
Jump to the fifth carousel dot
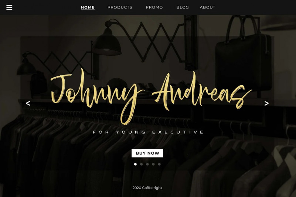pos(159,164)
